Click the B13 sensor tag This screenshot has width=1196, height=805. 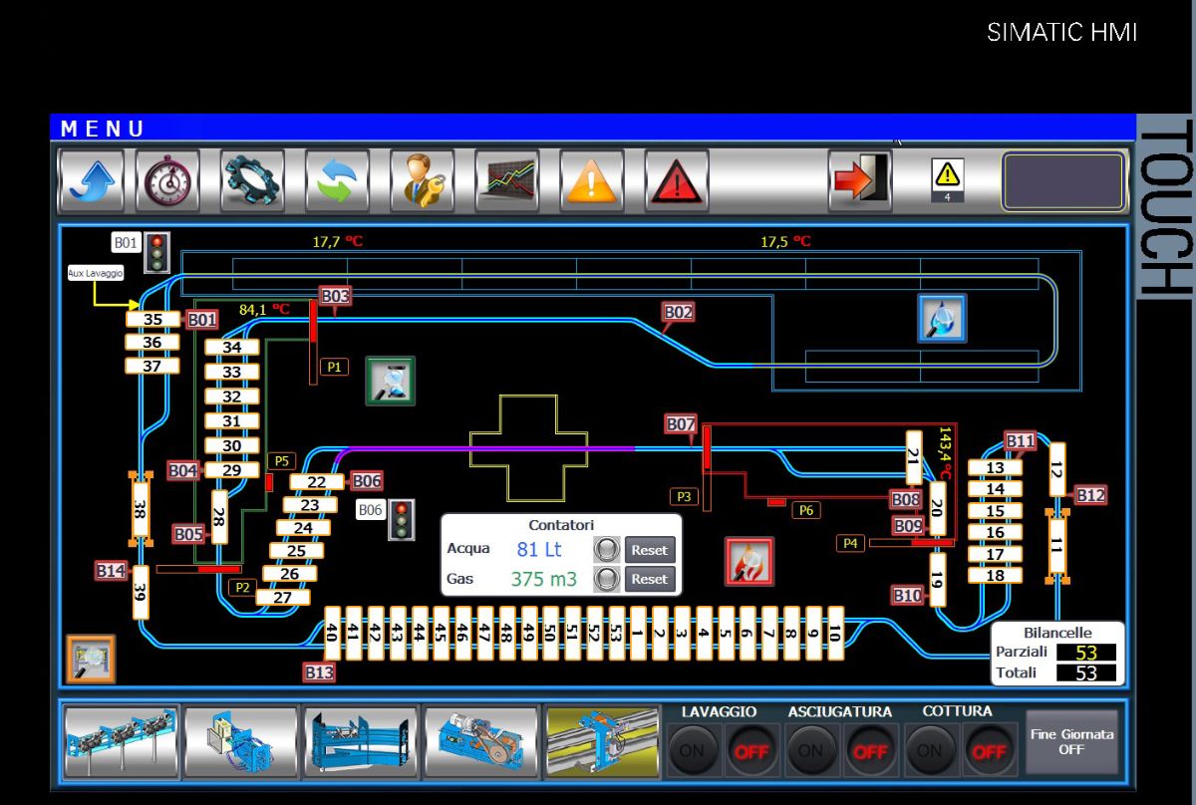pyautogui.click(x=320, y=672)
